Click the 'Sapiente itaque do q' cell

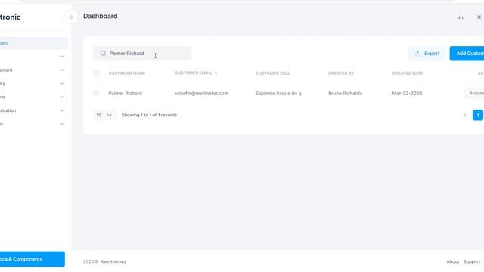pos(278,93)
